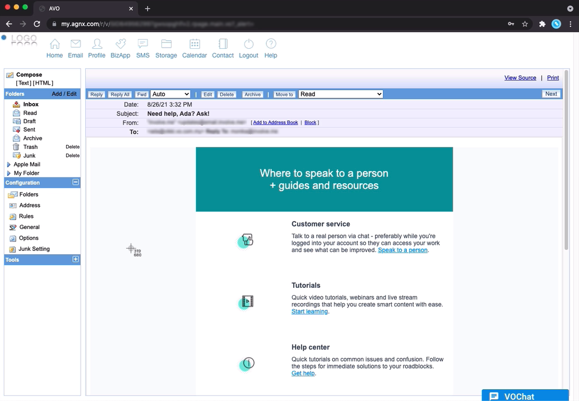Screen dimensions: 579x401
Task: Click the Logout power icon
Action: click(248, 44)
